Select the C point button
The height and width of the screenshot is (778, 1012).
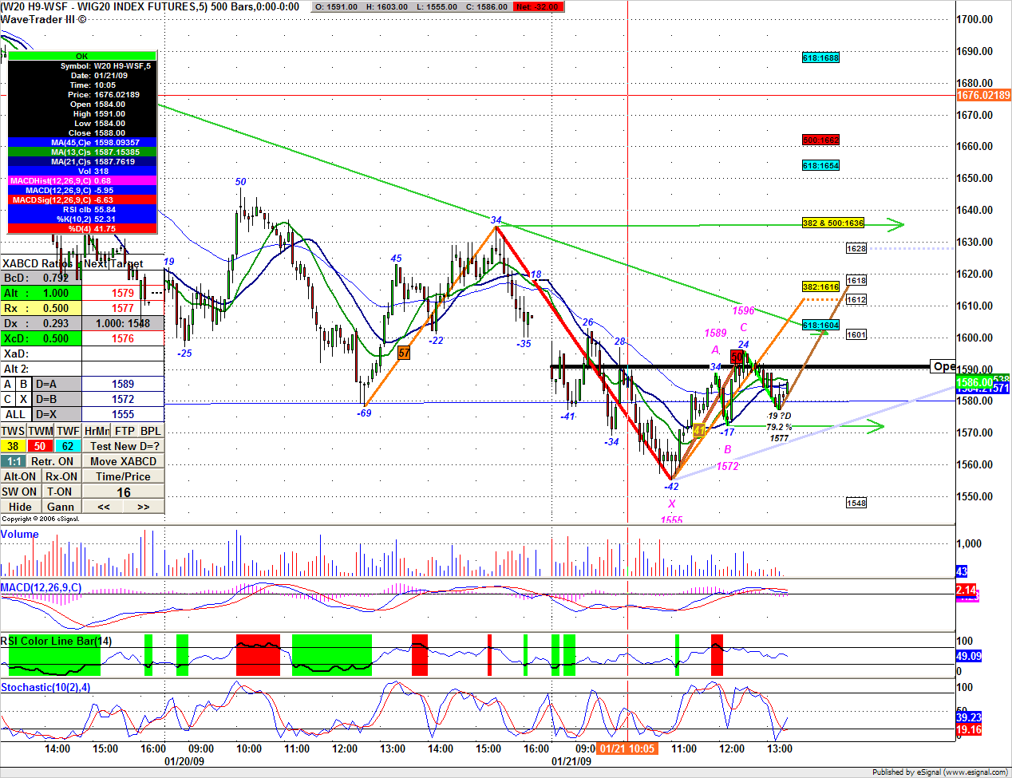point(8,399)
